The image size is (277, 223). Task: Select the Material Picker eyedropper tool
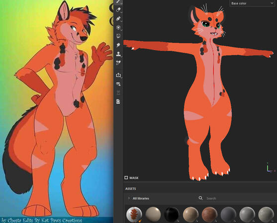[118, 63]
